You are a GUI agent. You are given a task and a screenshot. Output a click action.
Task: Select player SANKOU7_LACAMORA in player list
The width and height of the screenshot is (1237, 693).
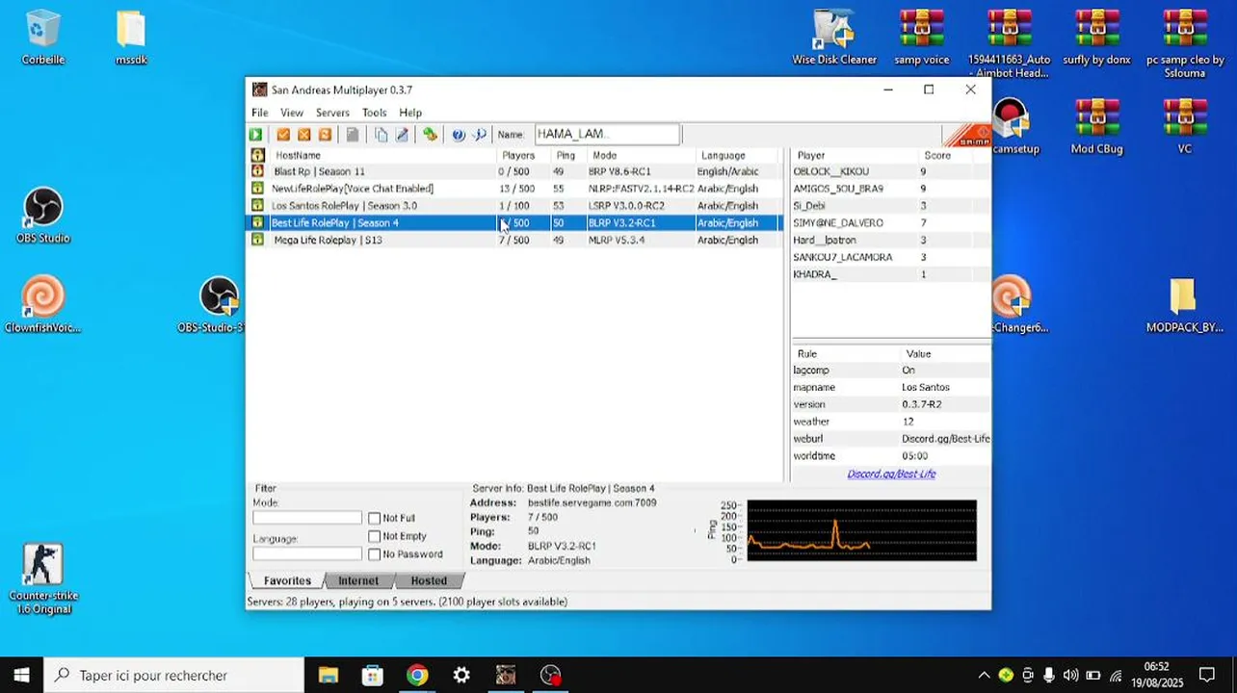(890, 257)
